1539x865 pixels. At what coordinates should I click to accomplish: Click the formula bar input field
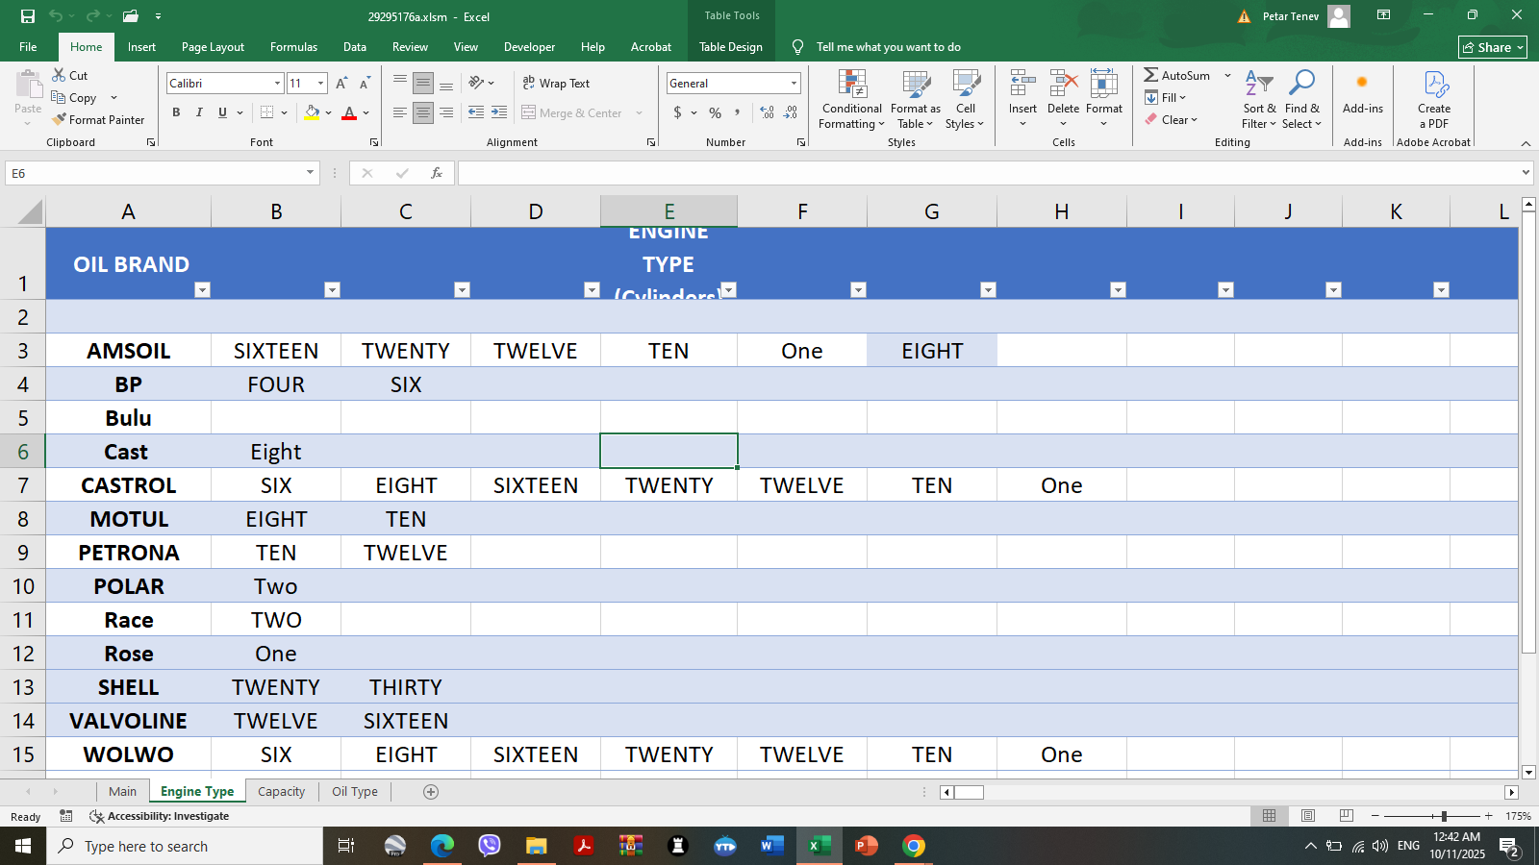(x=988, y=173)
